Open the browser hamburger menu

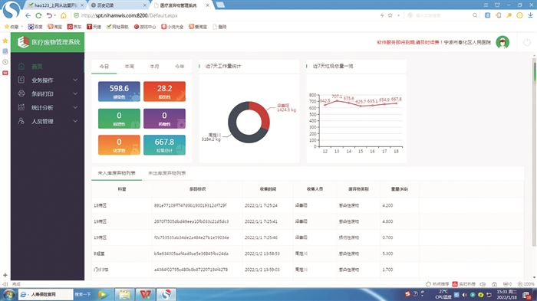point(486,5)
